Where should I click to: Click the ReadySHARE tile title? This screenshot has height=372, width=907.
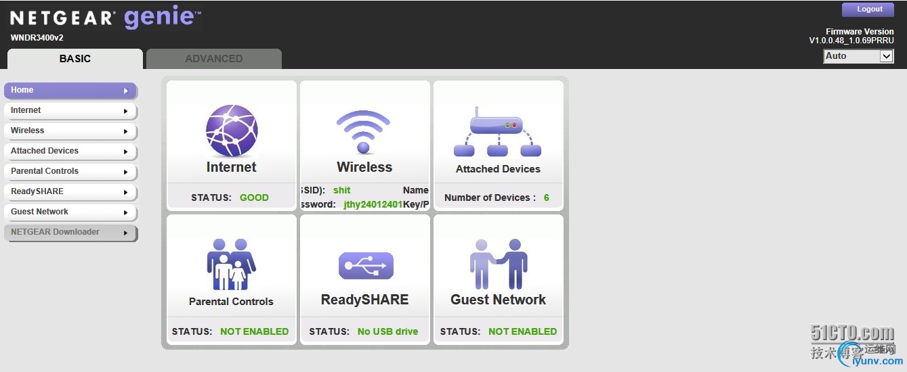(364, 300)
